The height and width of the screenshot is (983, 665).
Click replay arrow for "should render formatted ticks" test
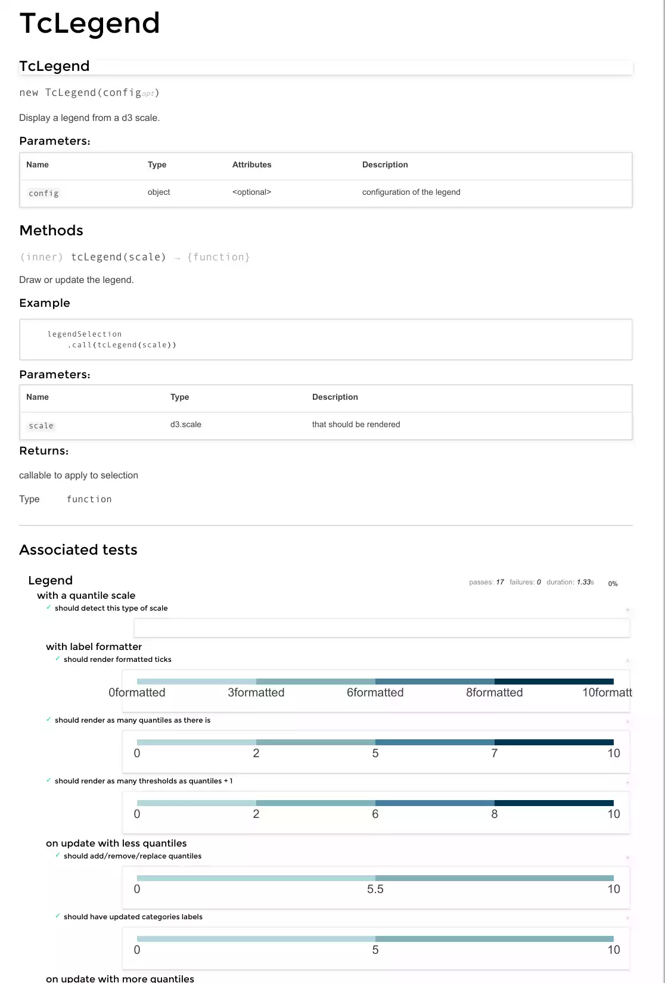coord(627,661)
